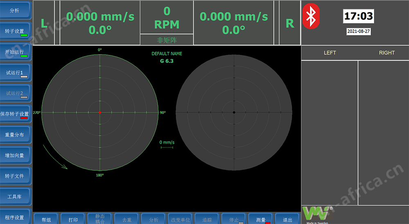Viewport: 409px width, 224px height.
Task: Click the 分析 button in left sidebar
Action: tap(16, 11)
